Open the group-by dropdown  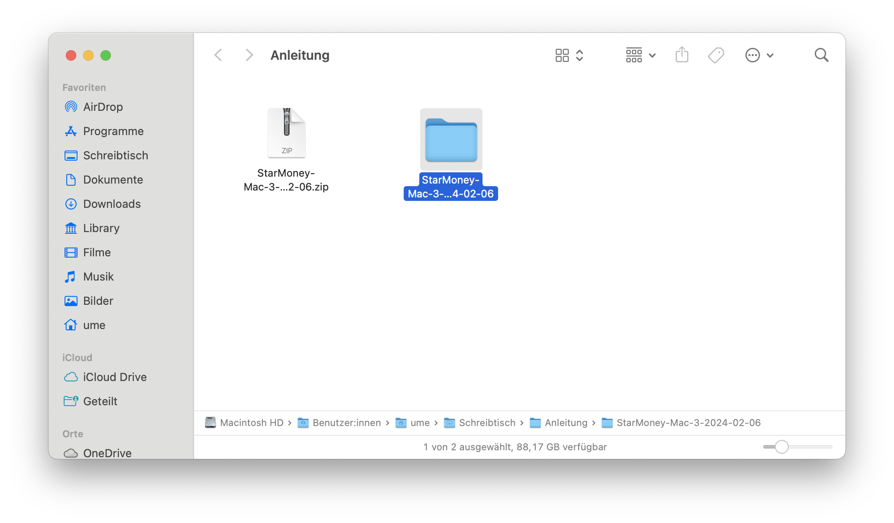641,55
